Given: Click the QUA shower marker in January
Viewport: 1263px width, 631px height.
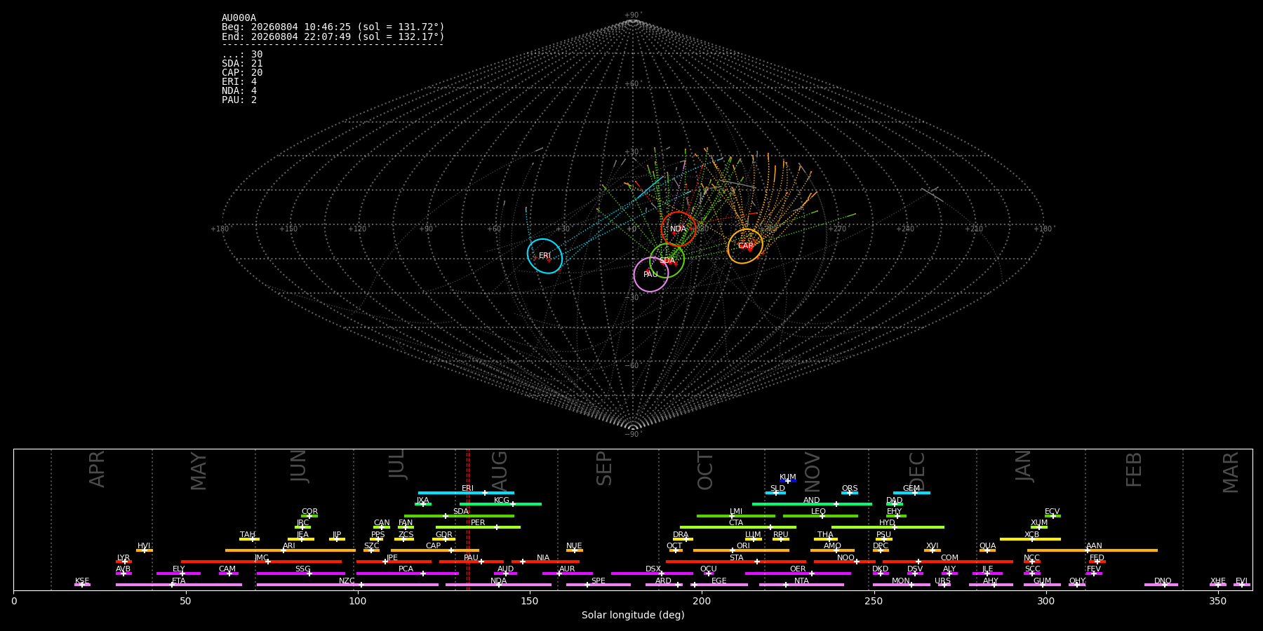Looking at the screenshot, I should pyautogui.click(x=987, y=550).
